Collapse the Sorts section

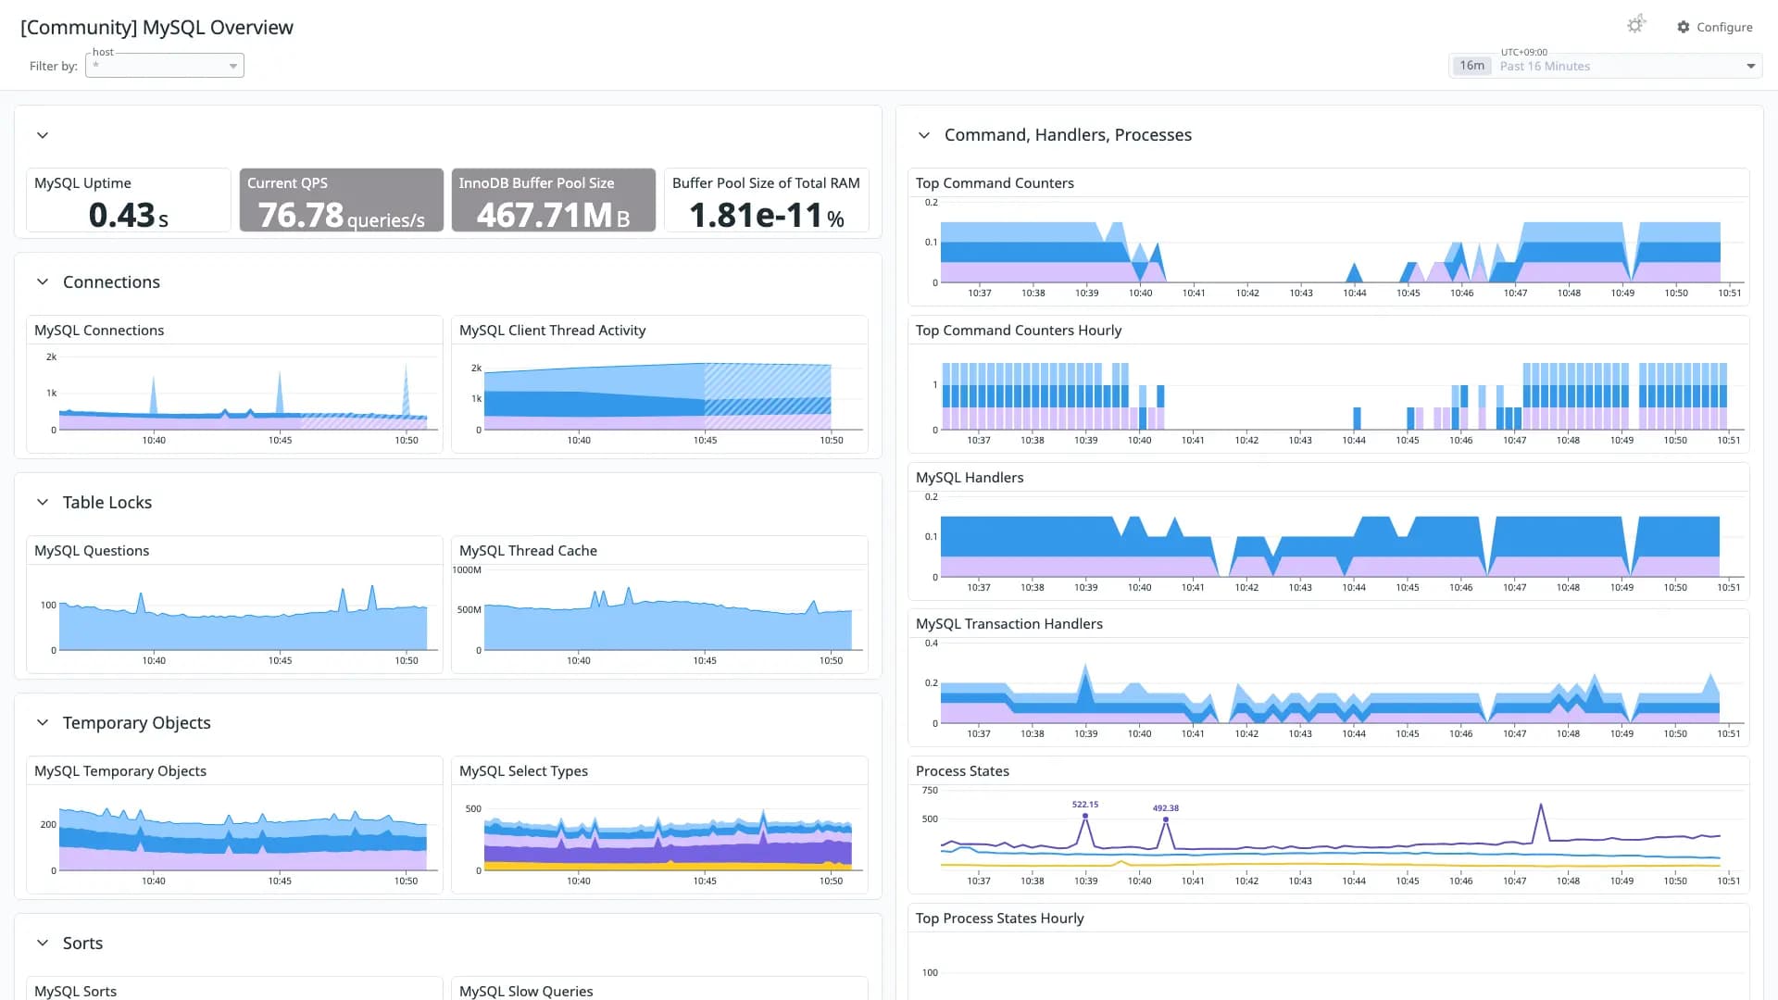point(43,943)
